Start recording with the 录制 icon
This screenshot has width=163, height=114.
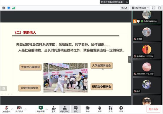coord(87,109)
